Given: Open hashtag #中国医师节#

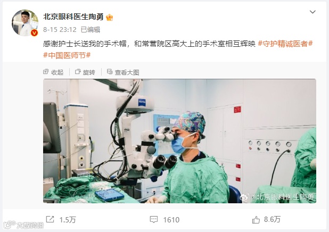Looking at the screenshot, I should (x=67, y=55).
